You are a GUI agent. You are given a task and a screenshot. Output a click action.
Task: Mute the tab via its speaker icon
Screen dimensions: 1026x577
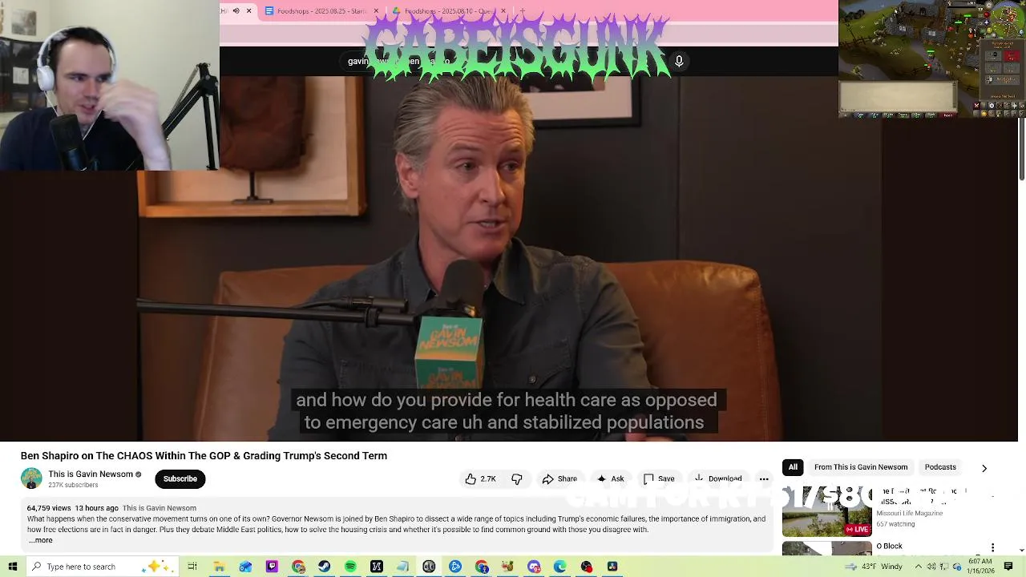236,10
